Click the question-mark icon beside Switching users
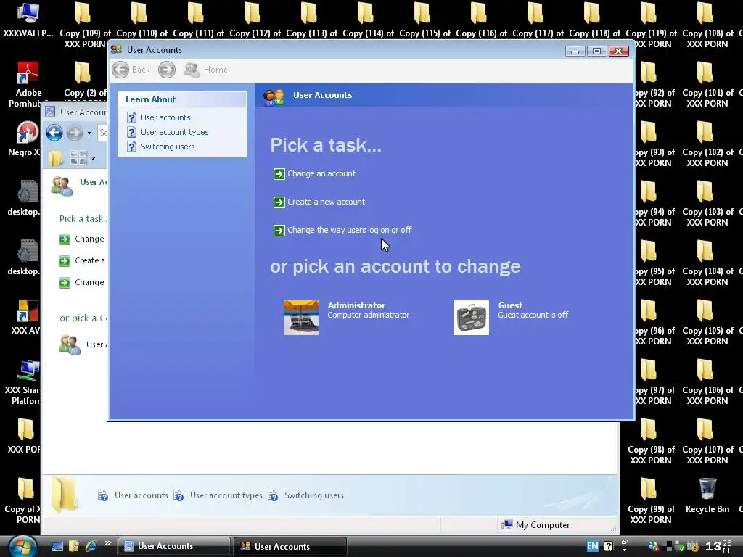The width and height of the screenshot is (743, 557). pyautogui.click(x=132, y=147)
